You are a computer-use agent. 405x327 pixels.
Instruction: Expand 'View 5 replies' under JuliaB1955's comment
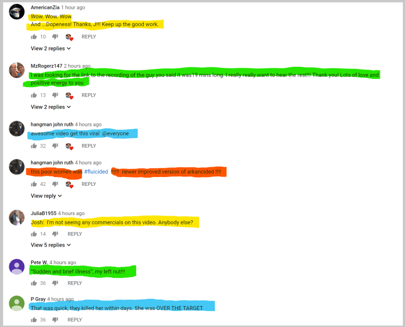[51, 245]
